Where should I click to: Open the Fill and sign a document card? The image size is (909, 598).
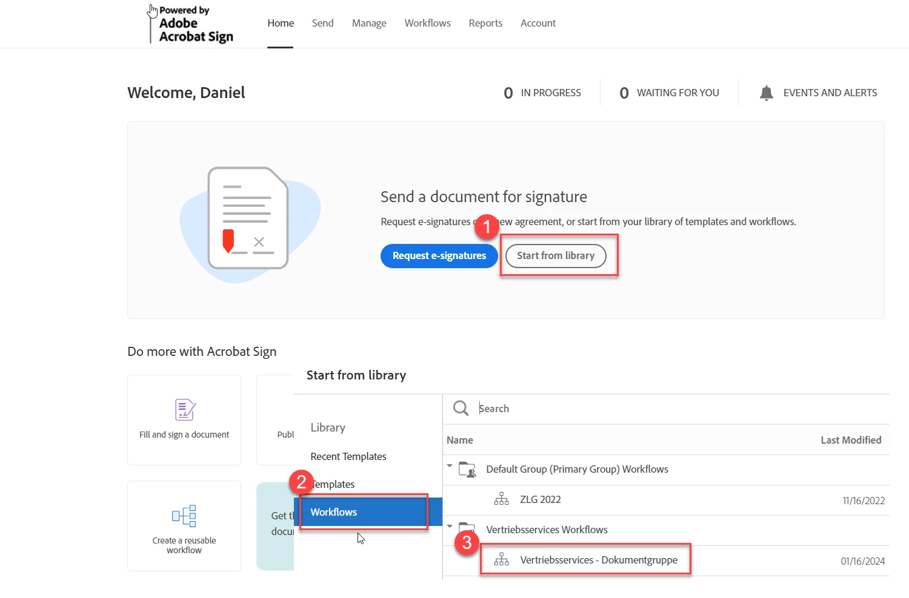(184, 420)
